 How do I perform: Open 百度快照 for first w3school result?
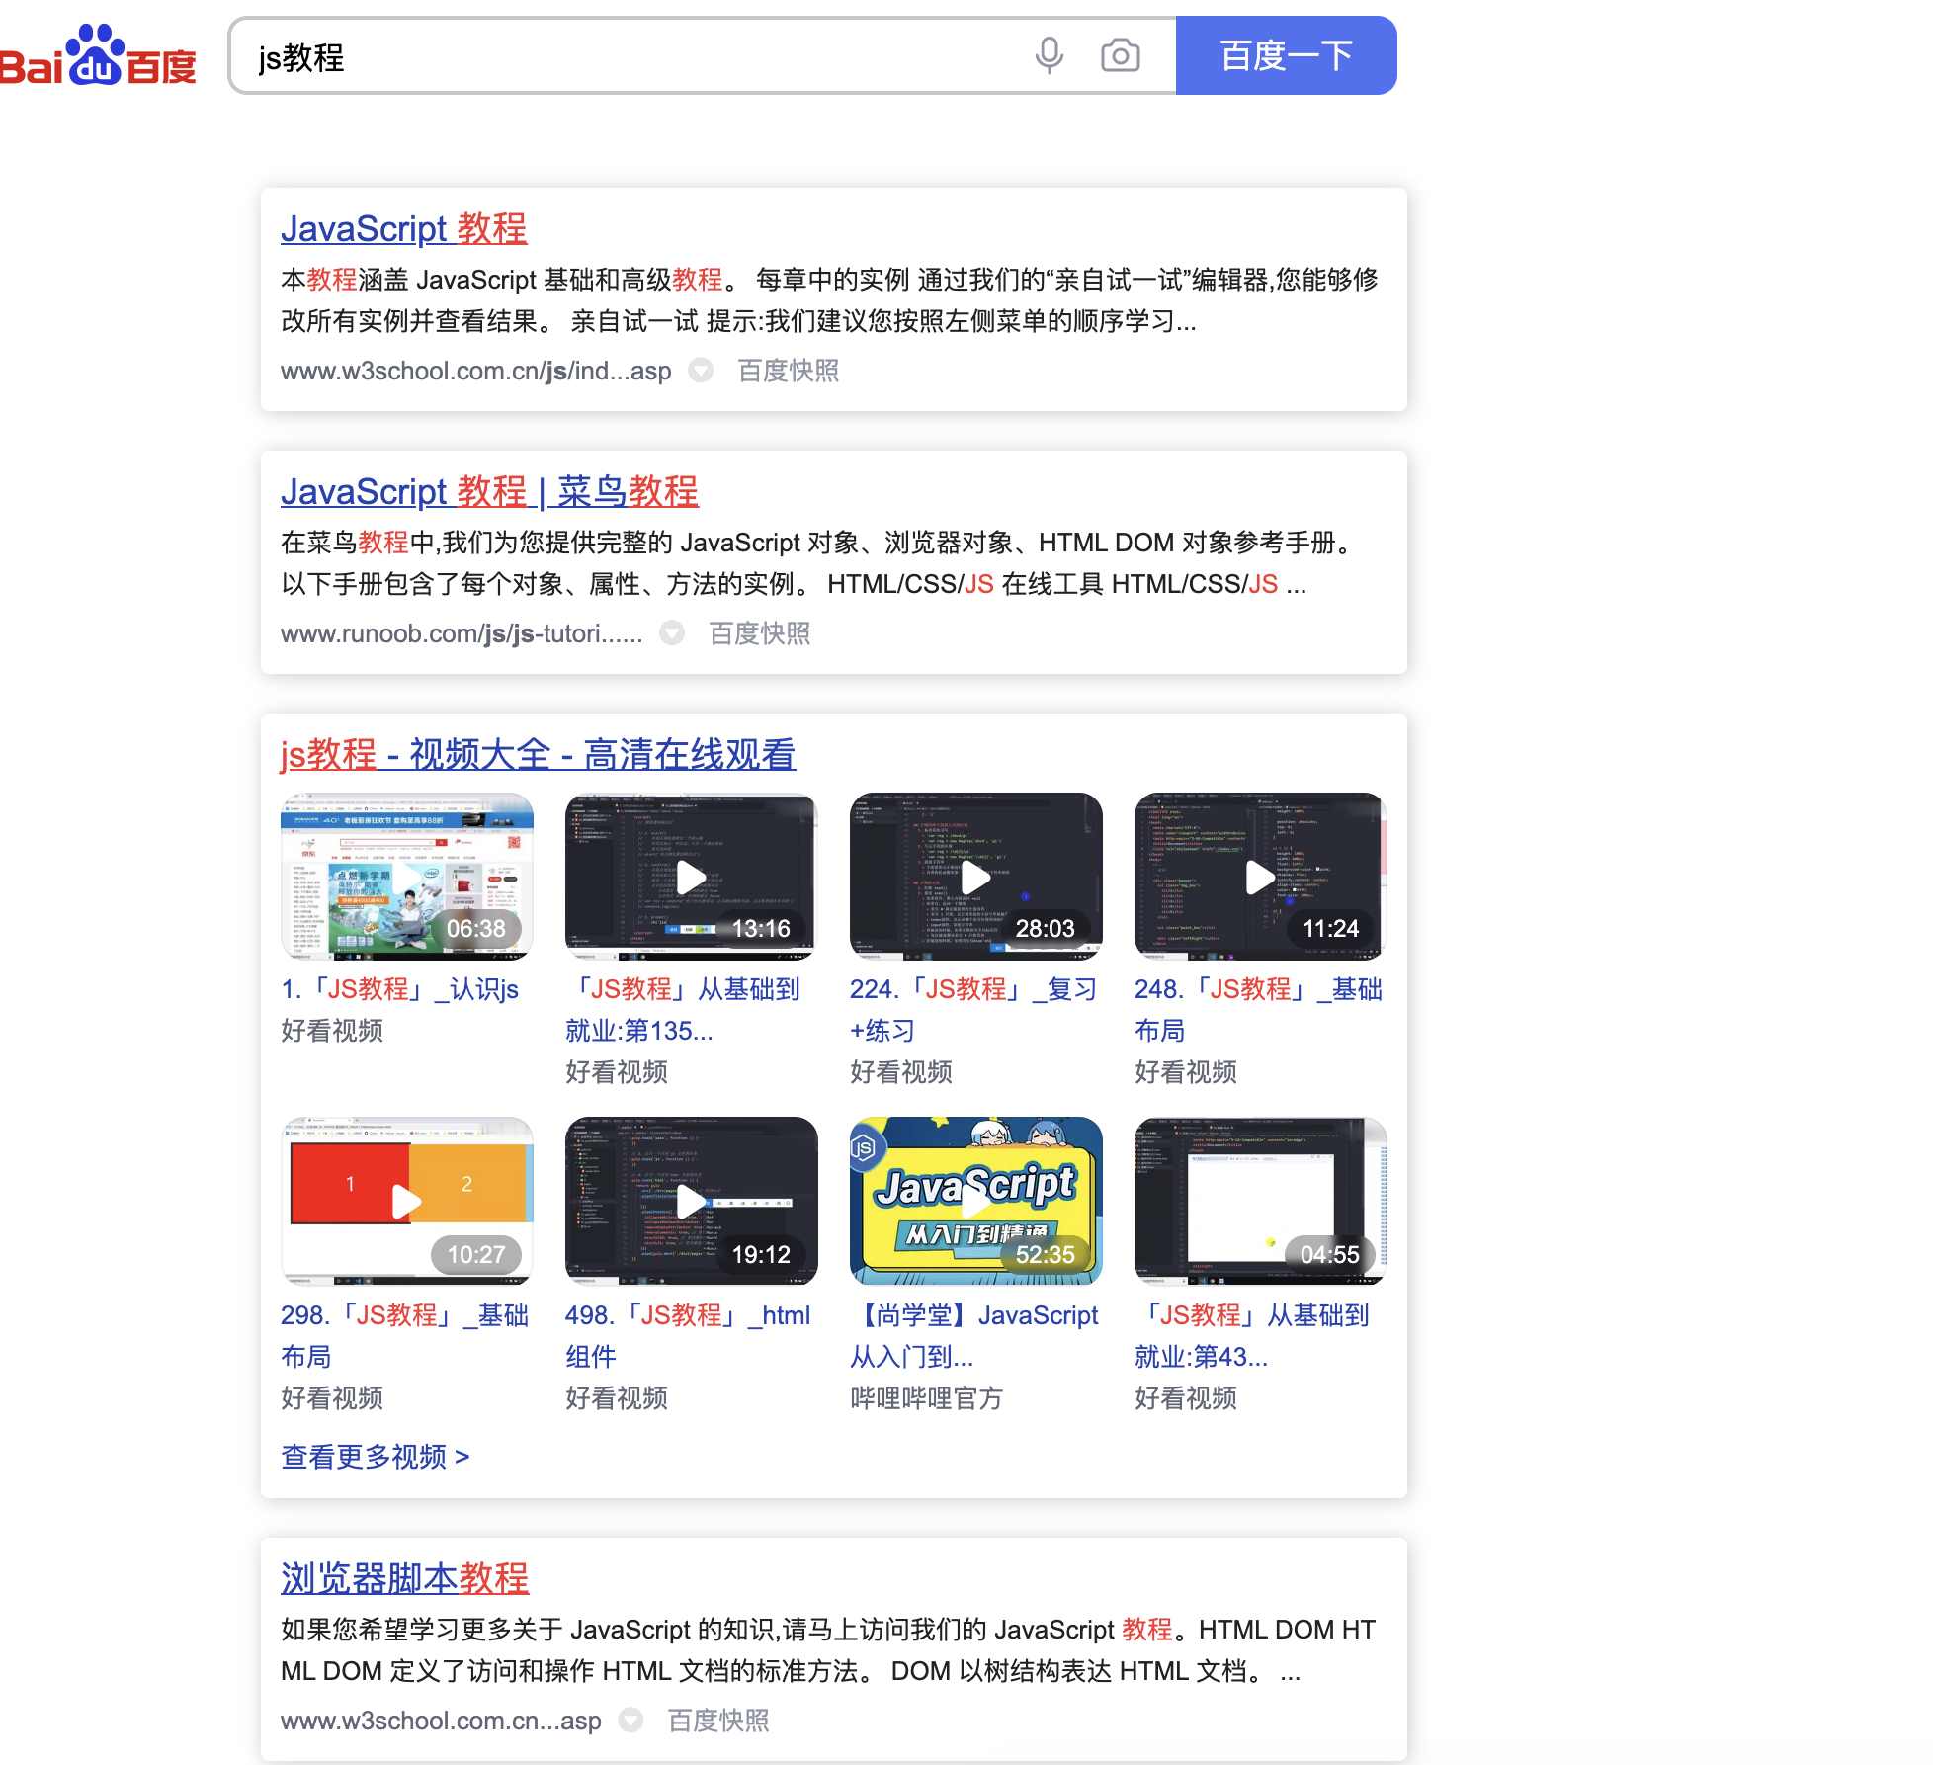788,371
